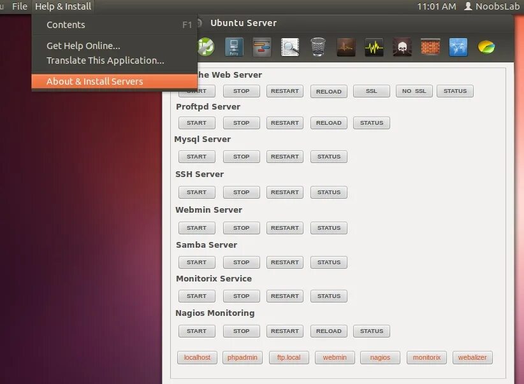
Task: Start the Mysql Server
Action: coord(196,157)
